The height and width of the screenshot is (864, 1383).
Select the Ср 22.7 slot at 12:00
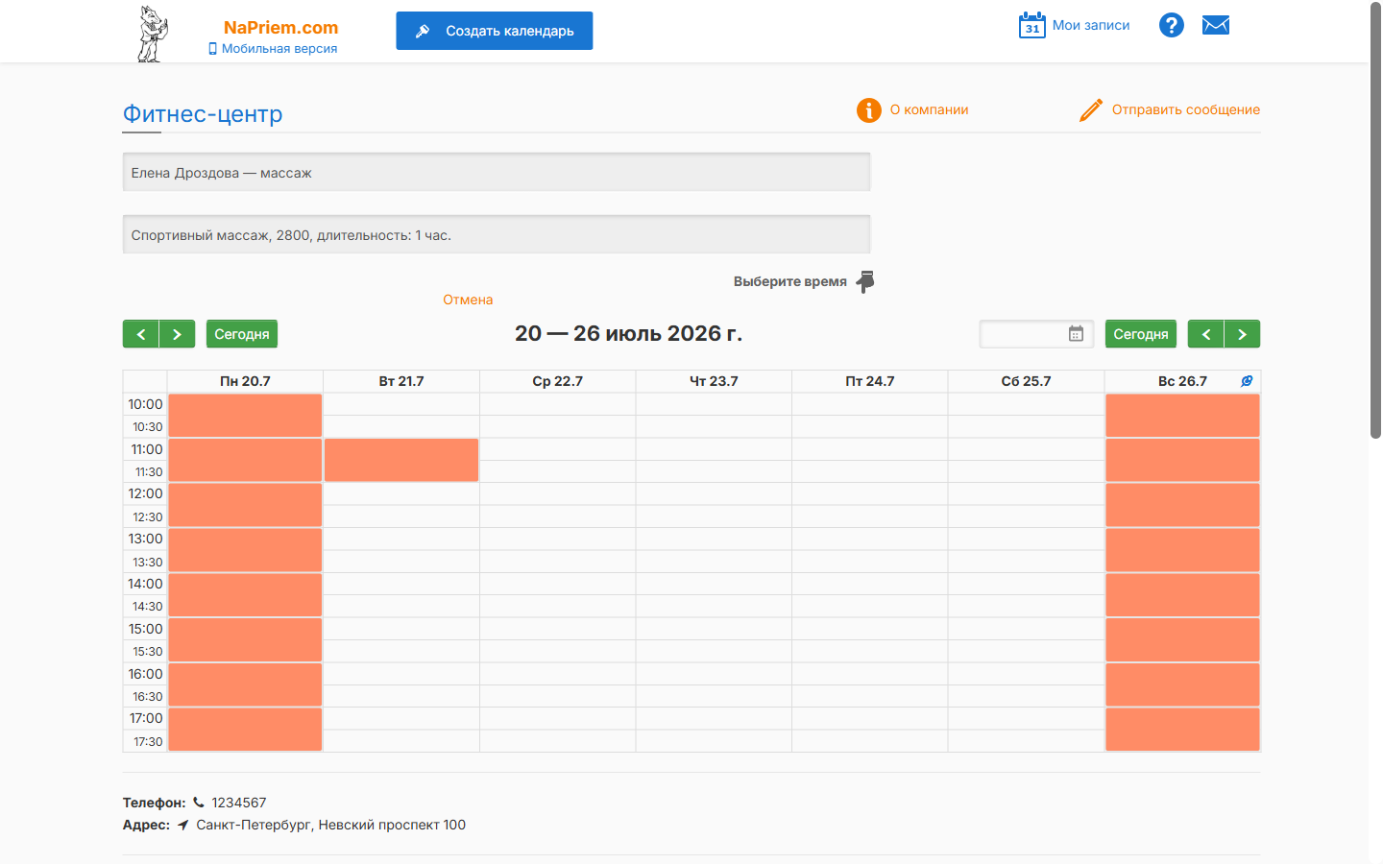pyautogui.click(x=558, y=493)
